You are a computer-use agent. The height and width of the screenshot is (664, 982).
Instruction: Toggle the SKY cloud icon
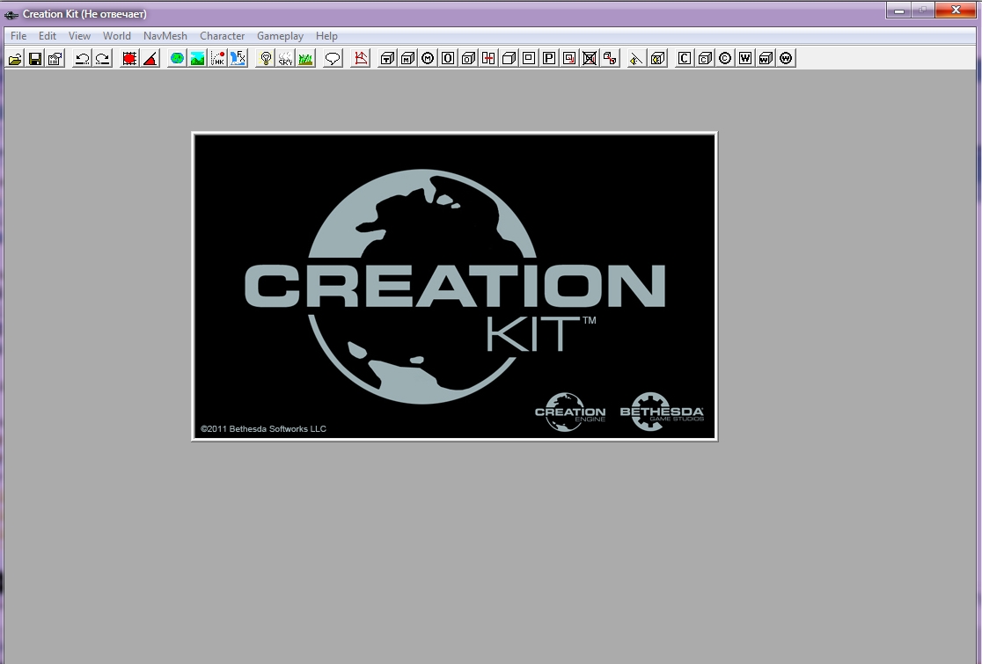point(286,59)
